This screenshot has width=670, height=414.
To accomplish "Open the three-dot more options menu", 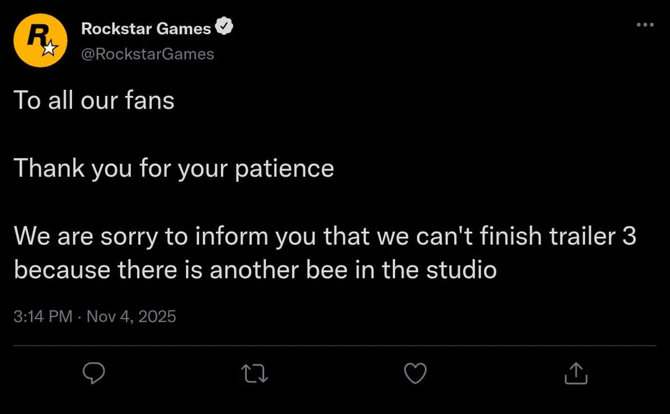I will click(x=645, y=25).
